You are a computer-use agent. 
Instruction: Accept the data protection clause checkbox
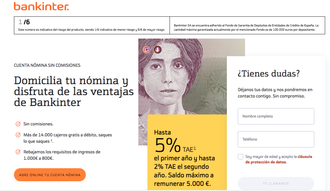point(240,156)
